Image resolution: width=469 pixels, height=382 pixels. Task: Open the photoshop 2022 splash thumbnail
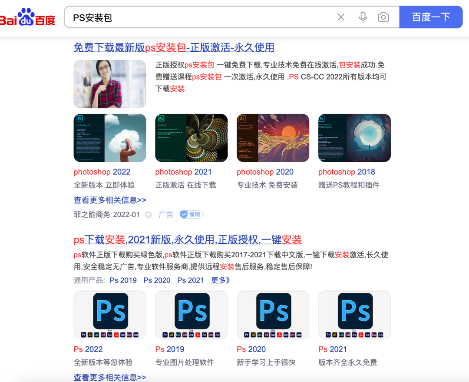click(110, 138)
